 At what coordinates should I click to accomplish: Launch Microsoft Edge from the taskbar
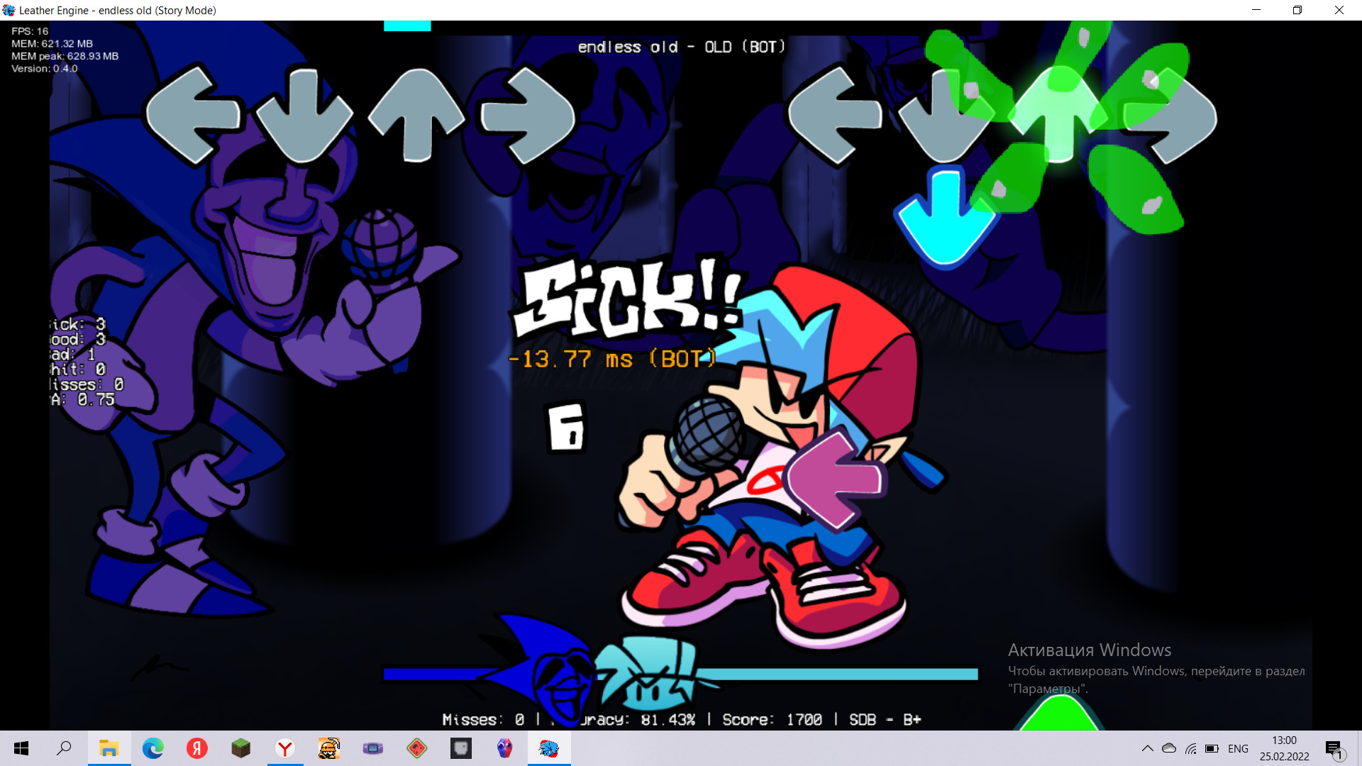coord(153,748)
